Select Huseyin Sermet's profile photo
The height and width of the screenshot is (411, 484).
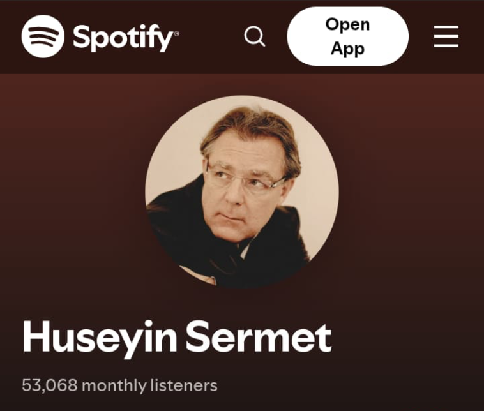(242, 191)
